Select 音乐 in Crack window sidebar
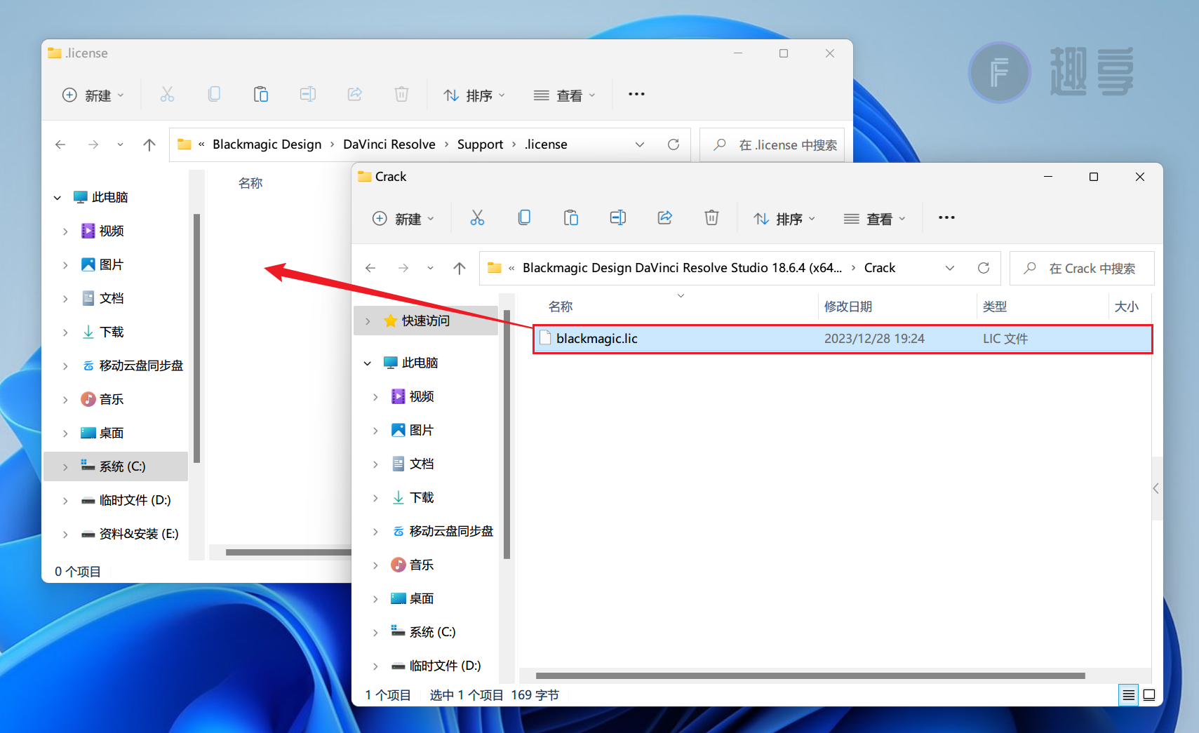The image size is (1199, 733). [421, 565]
